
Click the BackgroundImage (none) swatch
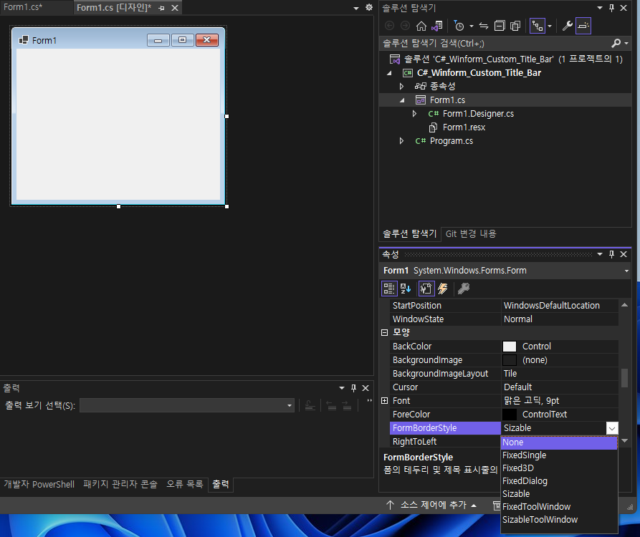[x=509, y=360]
